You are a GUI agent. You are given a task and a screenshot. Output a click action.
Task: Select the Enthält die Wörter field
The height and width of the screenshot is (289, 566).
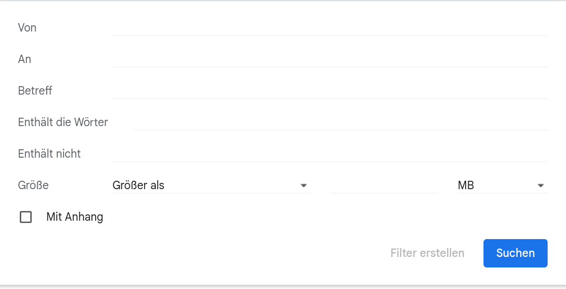point(340,122)
